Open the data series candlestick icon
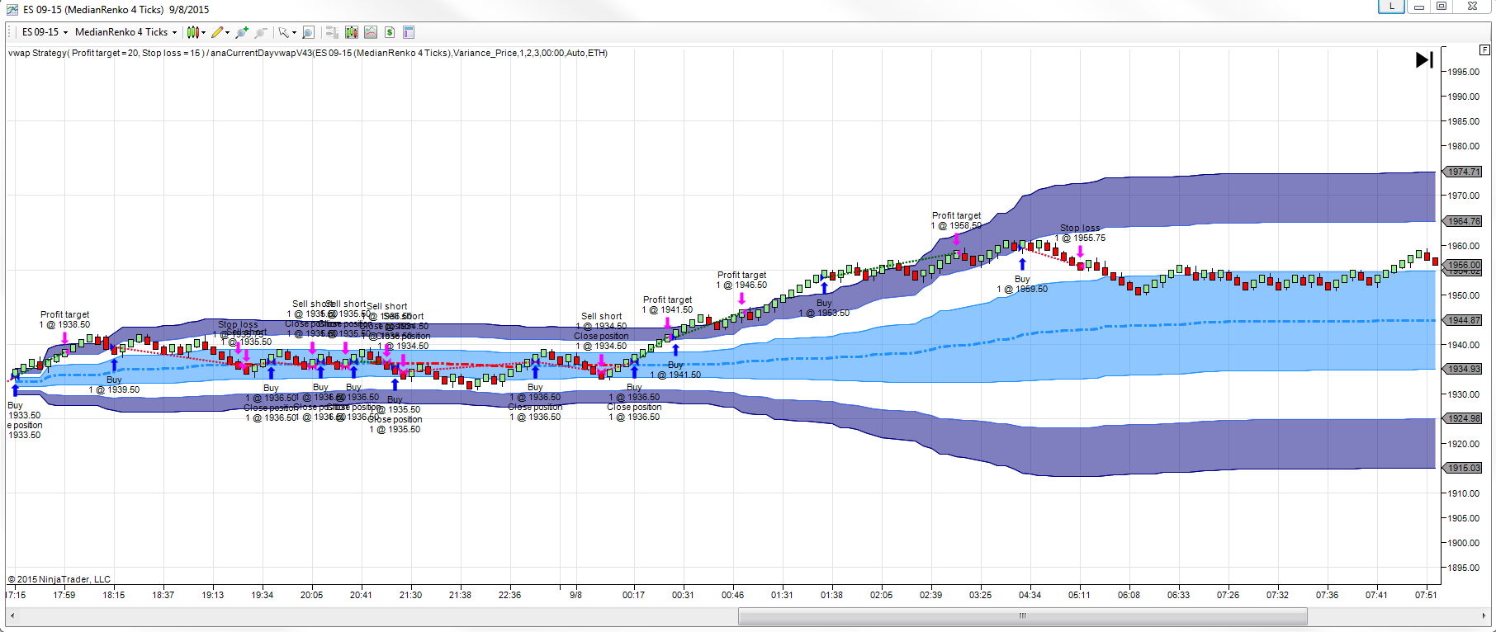This screenshot has width=1496, height=632. point(352,32)
